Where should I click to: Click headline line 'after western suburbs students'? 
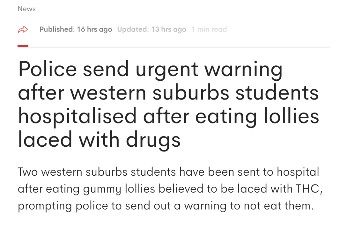tap(168, 93)
